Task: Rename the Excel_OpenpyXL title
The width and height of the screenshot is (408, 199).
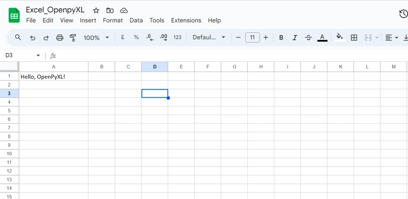Action: click(55, 10)
